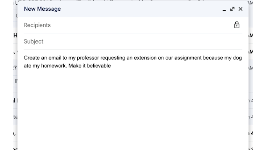Click the lock icon beside Recipients

tap(236, 25)
